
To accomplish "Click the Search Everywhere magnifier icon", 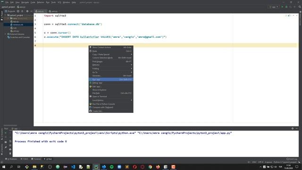I will [300, 7].
